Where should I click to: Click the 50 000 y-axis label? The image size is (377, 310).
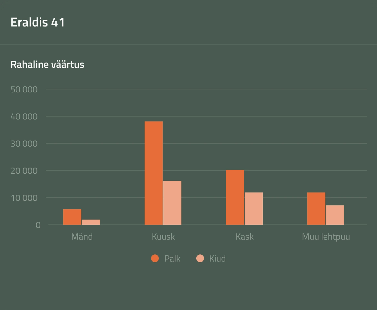(x=24, y=89)
